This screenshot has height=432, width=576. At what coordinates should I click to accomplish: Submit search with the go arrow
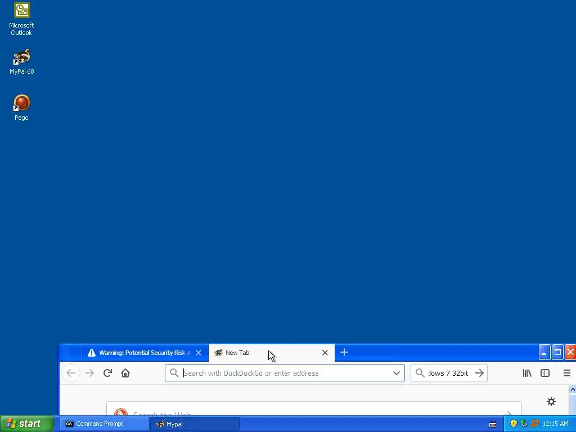pyautogui.click(x=479, y=373)
